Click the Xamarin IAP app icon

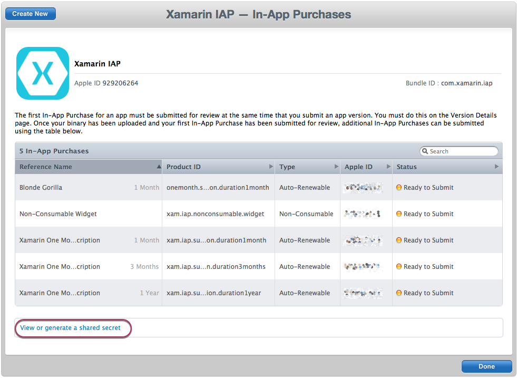click(x=43, y=73)
